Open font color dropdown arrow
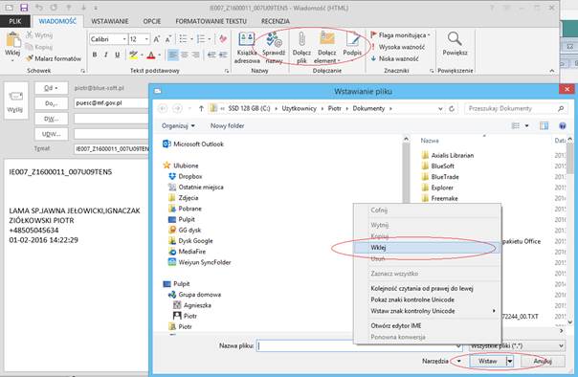Screen dimensions: 578x377 pos(159,55)
